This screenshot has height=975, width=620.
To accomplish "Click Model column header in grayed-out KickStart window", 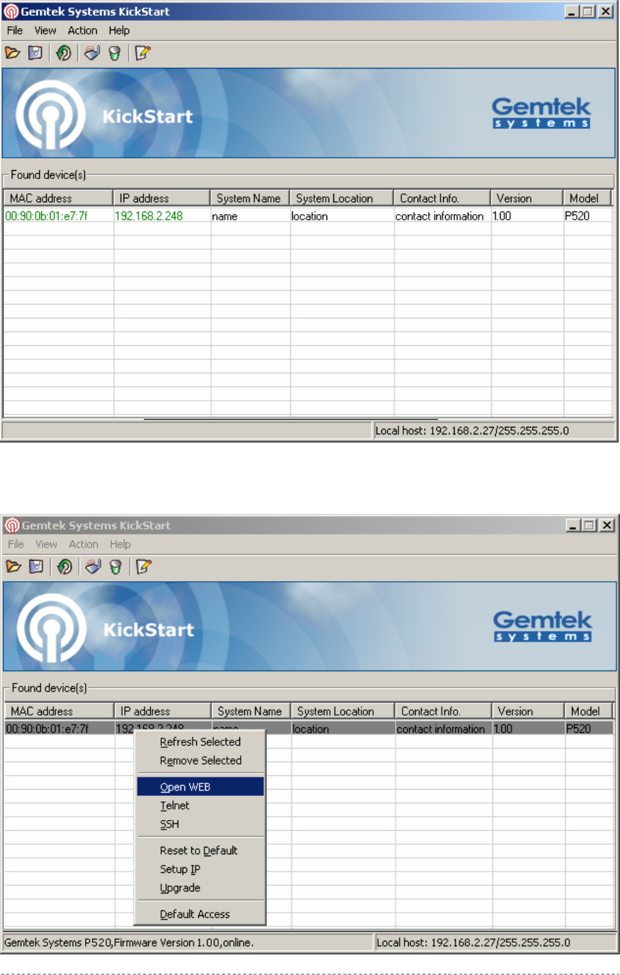I will point(588,712).
